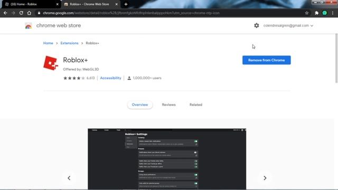Close the Roblox+ Chrome Web Store tab

[116, 4]
